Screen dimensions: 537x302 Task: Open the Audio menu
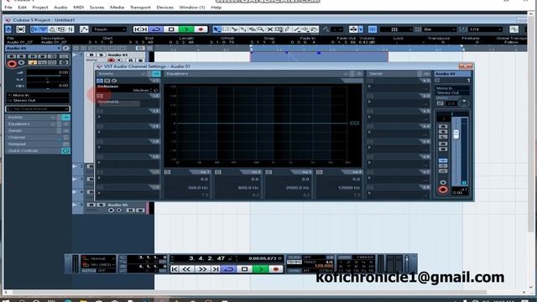click(60, 8)
